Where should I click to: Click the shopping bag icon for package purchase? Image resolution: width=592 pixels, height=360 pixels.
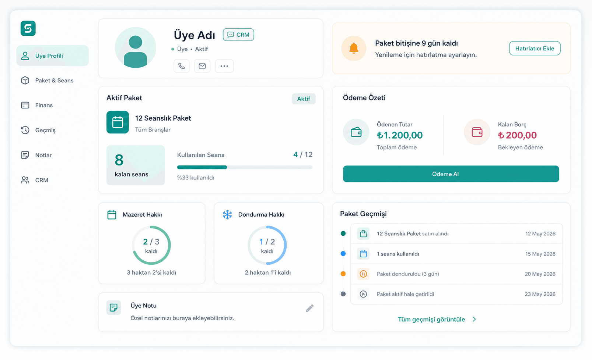coord(363,234)
